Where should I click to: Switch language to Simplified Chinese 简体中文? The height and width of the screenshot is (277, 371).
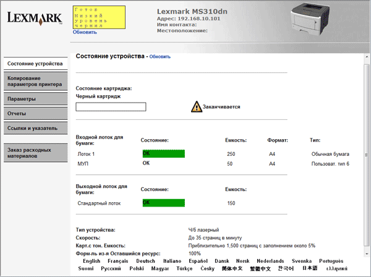coord(232,268)
